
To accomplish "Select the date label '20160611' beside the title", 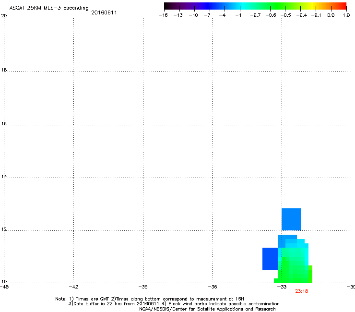I will (104, 12).
